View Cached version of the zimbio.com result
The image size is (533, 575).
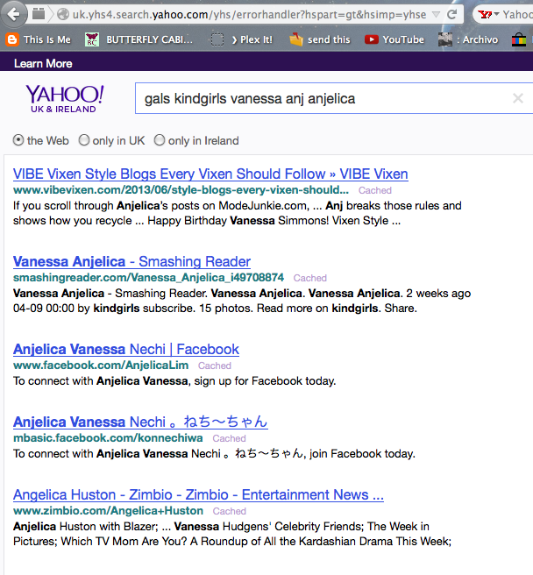pyautogui.click(x=229, y=511)
